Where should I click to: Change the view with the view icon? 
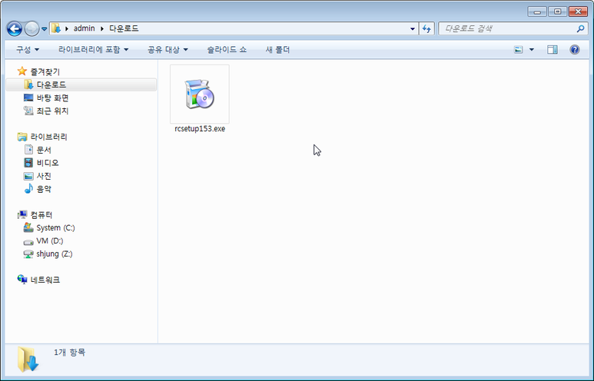pyautogui.click(x=518, y=50)
